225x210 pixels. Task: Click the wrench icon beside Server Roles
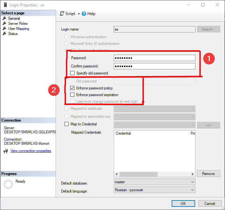click(x=4, y=24)
